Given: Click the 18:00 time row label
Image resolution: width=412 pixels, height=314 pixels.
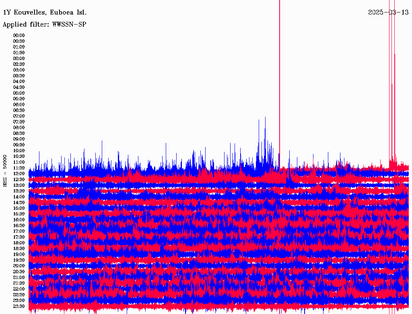Looking at the screenshot, I should [x=19, y=243].
